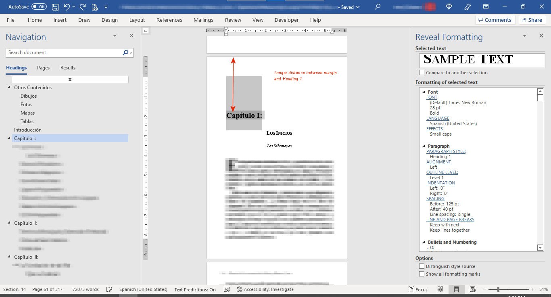Screen dimensions: 551x297
Task: Open Print Preview from Quick Access Toolbar
Action: pyautogui.click(x=94, y=7)
